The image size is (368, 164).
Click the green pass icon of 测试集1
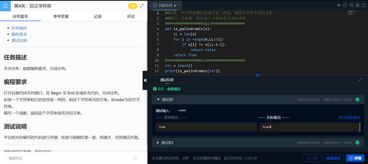(x=357, y=99)
